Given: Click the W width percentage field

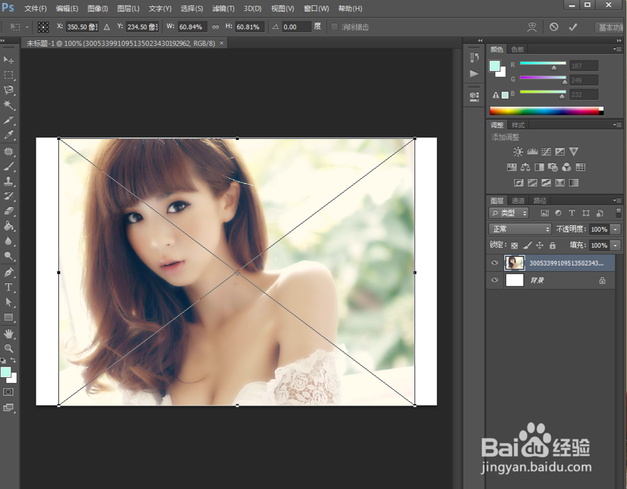Looking at the screenshot, I should pos(191,27).
